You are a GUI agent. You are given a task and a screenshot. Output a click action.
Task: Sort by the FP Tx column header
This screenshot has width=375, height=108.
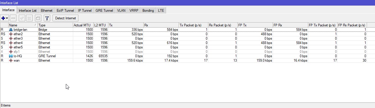tap(255, 25)
